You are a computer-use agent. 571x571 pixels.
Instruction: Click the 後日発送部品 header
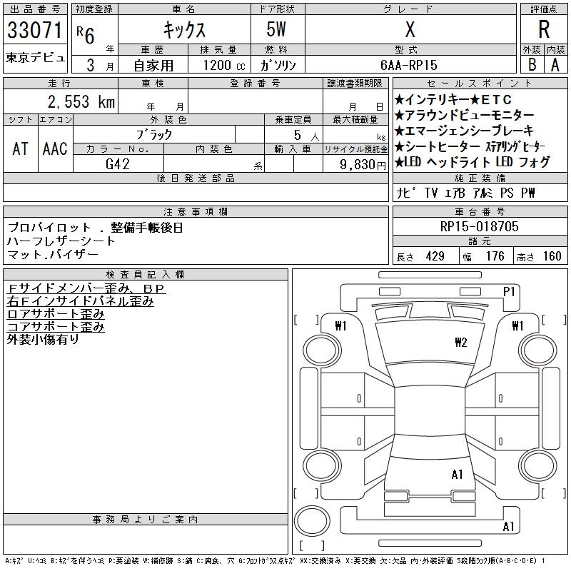196,178
